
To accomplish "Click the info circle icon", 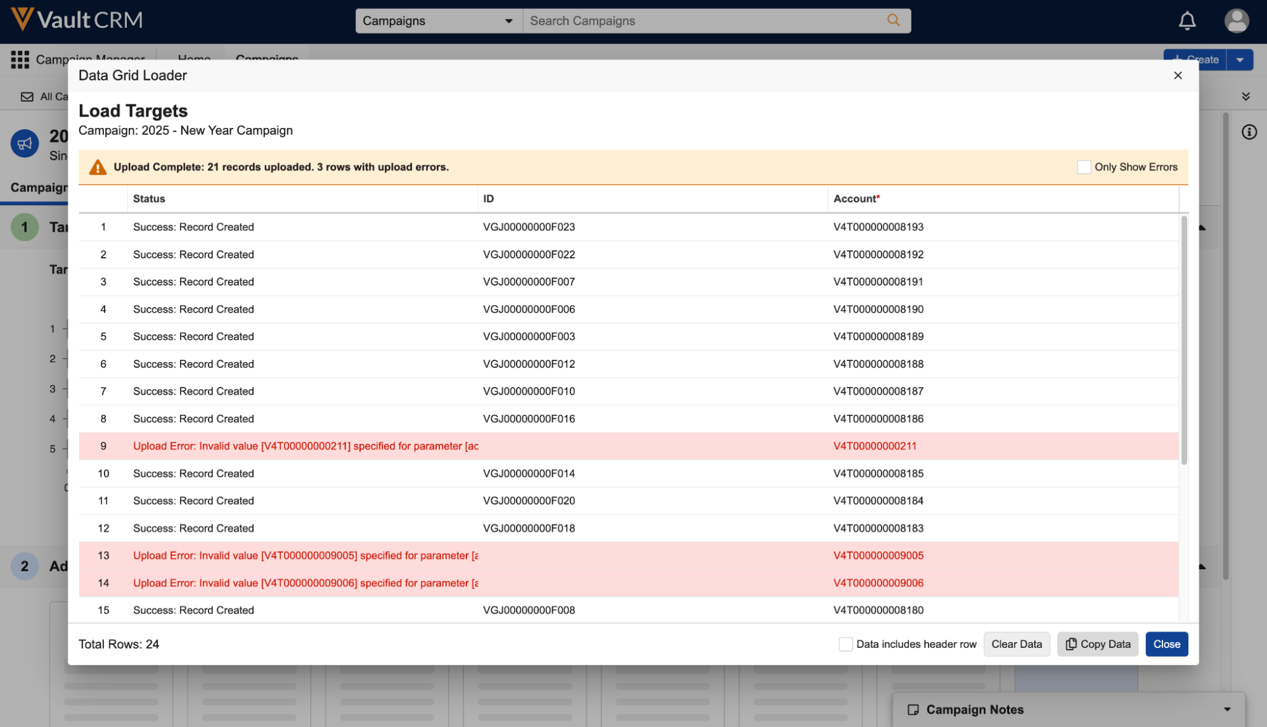I will pyautogui.click(x=1249, y=132).
